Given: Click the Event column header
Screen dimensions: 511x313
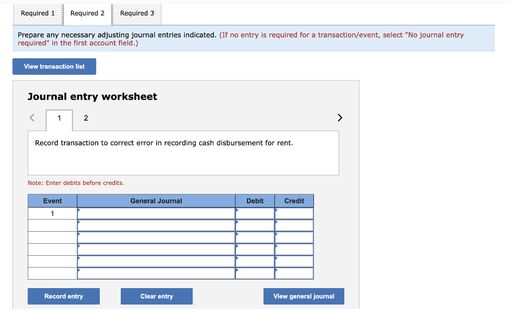Looking at the screenshot, I should 52,201.
